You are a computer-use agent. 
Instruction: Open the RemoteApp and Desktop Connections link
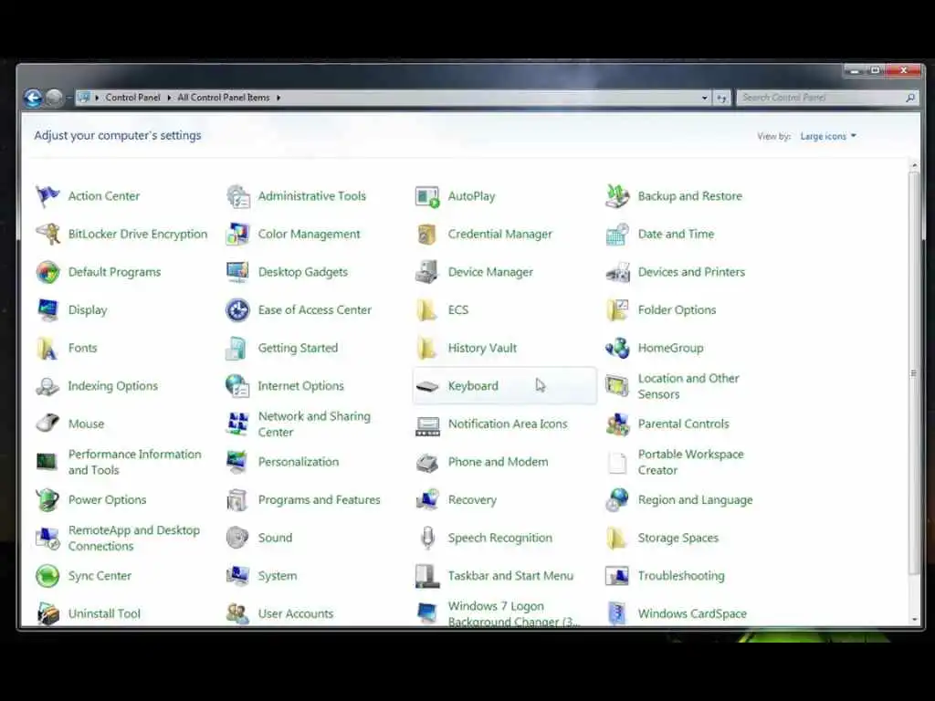click(133, 538)
